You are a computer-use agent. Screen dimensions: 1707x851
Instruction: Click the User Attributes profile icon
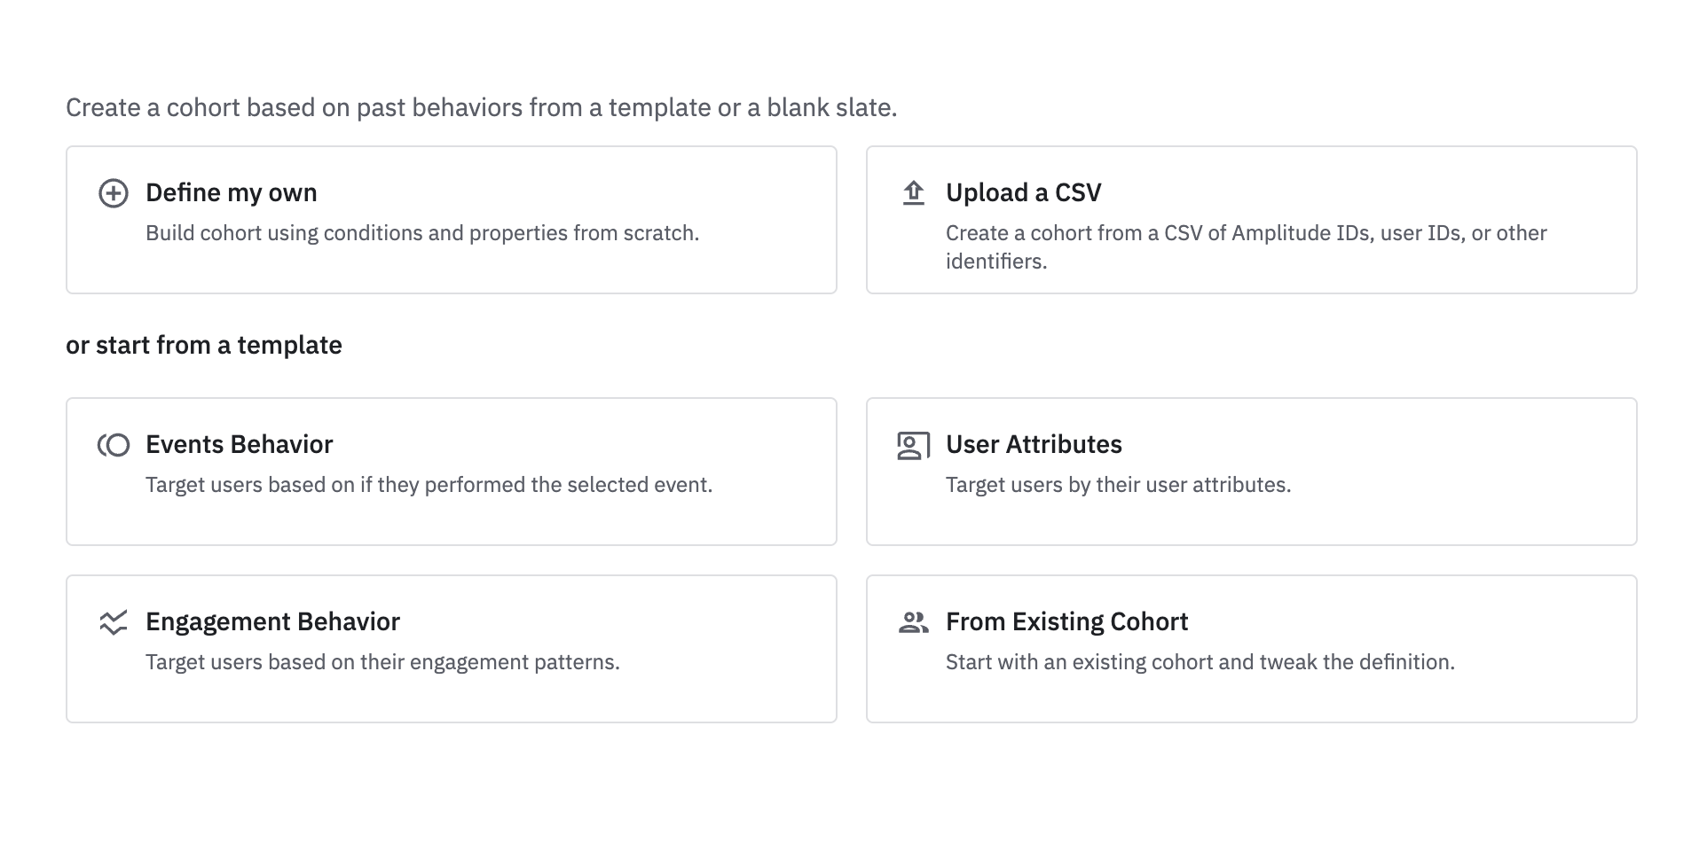pyautogui.click(x=914, y=445)
